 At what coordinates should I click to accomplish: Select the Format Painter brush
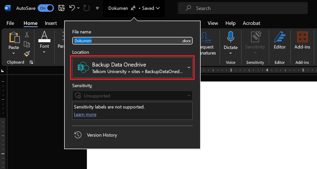[x=27, y=54]
